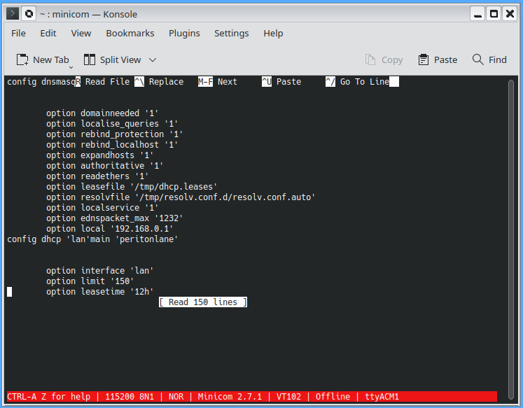Screen dimensions: 523x408
Task: Click the minicom red status bar
Action: pos(251,396)
